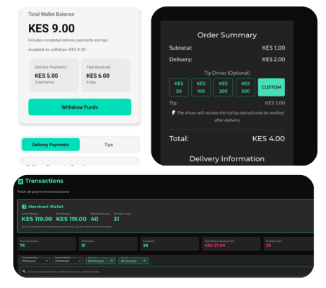Screen dimensions: 326x288
Task: Click the Total Revenue KES 119.00 value
Action: tap(71, 219)
